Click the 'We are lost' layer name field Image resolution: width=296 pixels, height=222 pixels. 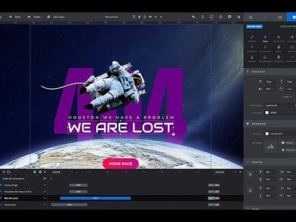tap(112, 17)
